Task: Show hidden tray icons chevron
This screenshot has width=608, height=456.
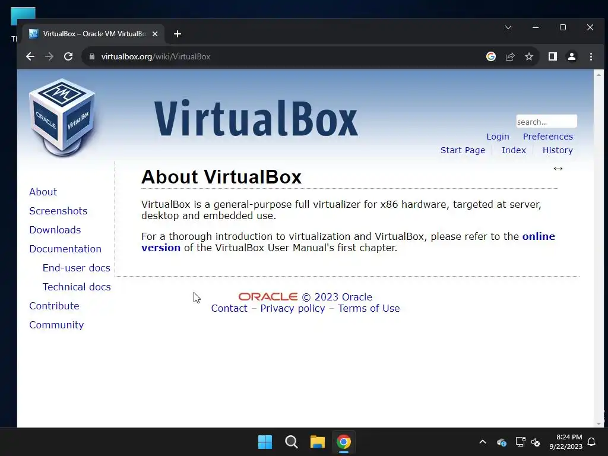Action: 483,442
